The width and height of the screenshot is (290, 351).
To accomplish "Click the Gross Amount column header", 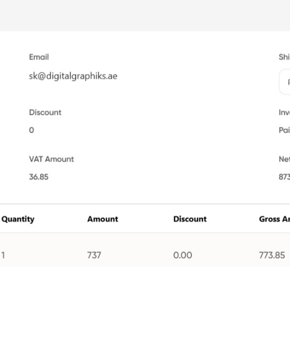I will click(x=274, y=219).
